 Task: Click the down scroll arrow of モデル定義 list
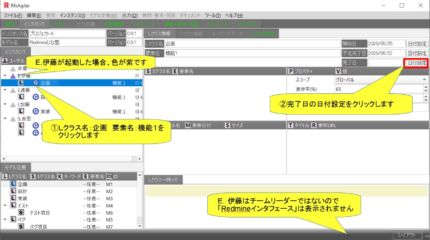(140, 226)
